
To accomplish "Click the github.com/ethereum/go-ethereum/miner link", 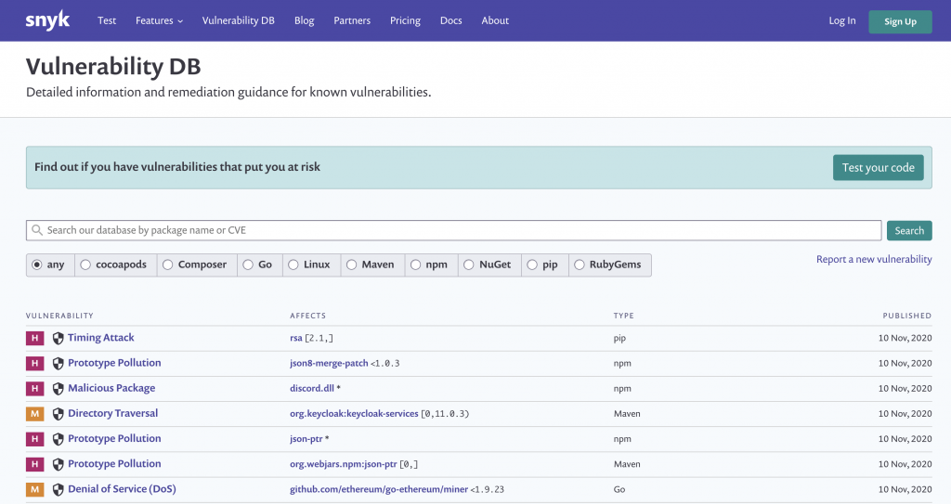I will [379, 489].
